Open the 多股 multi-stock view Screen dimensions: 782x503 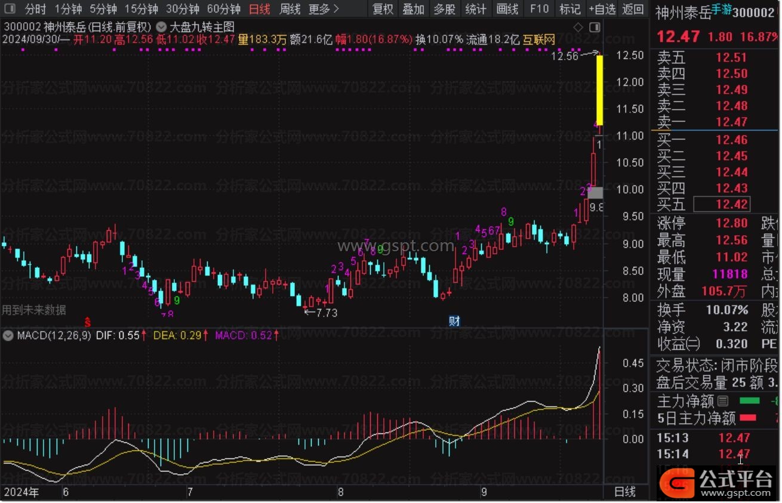point(444,9)
